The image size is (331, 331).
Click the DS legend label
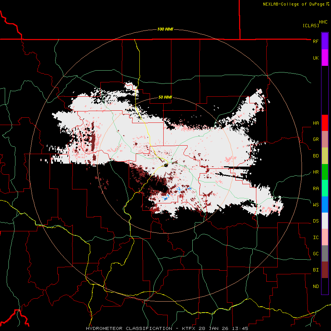click(316, 221)
